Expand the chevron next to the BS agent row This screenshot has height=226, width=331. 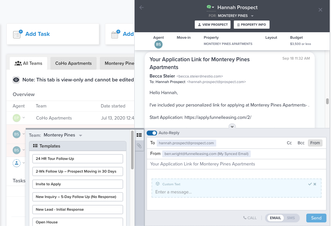click(23, 134)
